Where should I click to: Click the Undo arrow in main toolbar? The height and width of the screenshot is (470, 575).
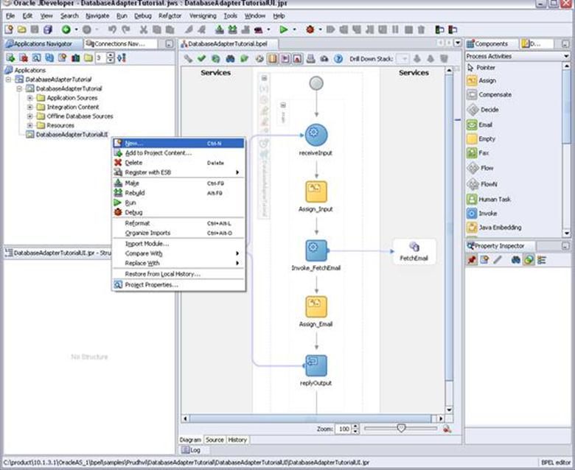[112, 29]
